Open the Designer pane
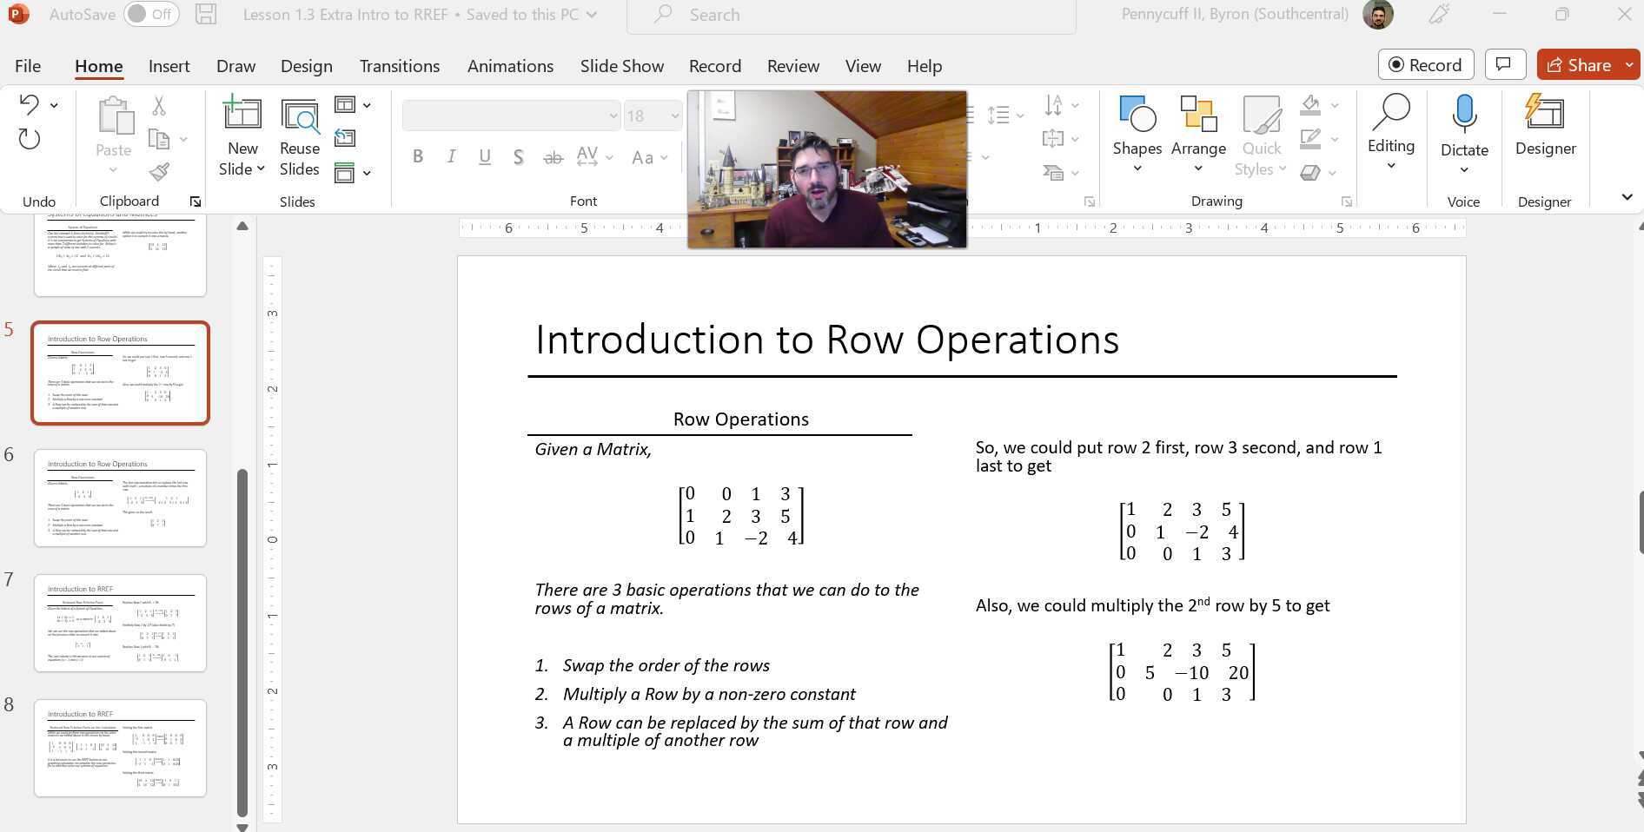The width and height of the screenshot is (1644, 832). (x=1544, y=126)
